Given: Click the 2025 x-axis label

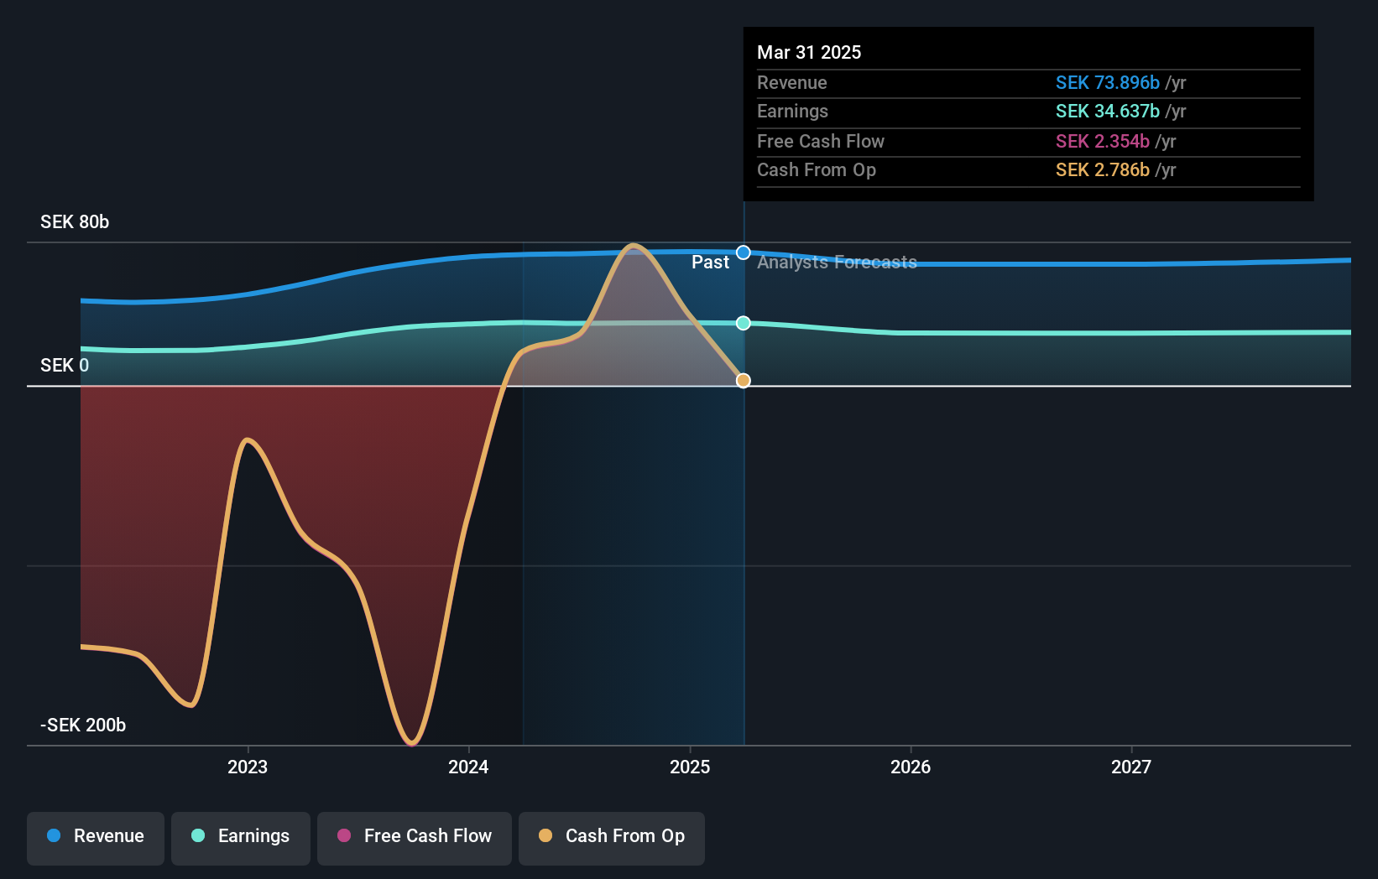Looking at the screenshot, I should pyautogui.click(x=690, y=767).
